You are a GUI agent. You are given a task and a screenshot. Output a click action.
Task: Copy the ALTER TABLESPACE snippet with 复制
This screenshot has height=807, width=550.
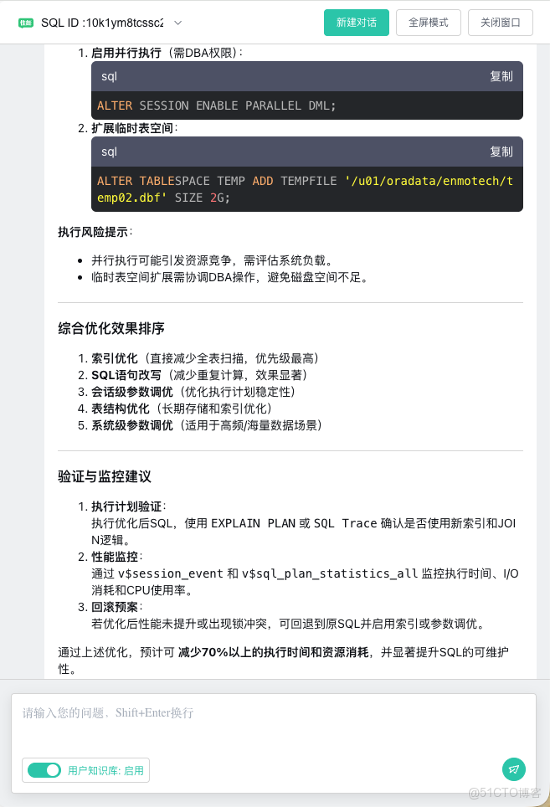tap(501, 152)
